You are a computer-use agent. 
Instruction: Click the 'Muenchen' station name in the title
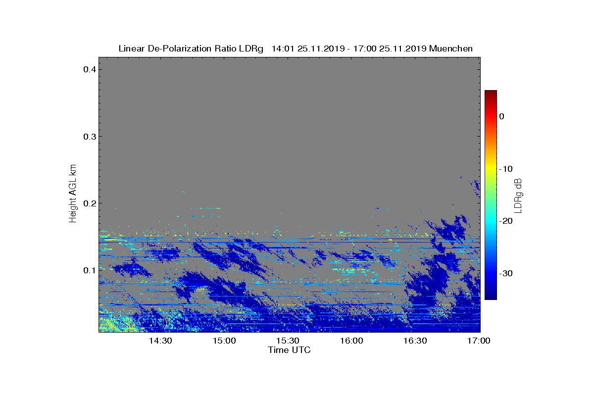pos(451,49)
